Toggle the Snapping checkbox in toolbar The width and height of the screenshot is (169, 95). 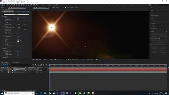click(x=50, y=5)
